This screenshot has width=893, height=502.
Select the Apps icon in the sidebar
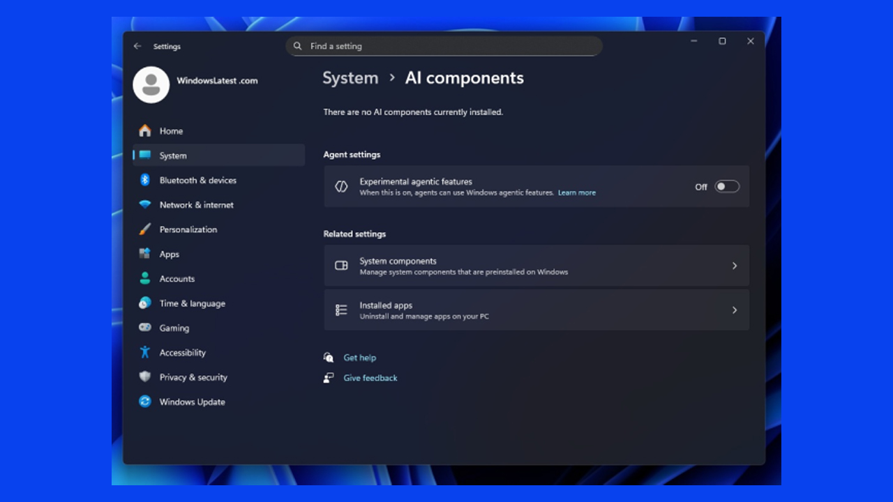point(145,254)
